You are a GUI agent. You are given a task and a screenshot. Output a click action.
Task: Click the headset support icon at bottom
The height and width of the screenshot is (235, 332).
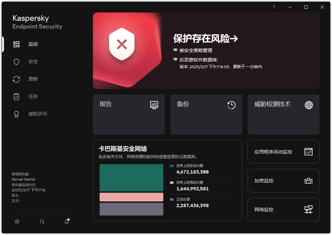tap(42, 222)
